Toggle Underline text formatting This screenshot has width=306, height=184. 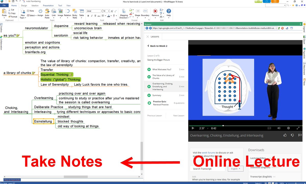coord(95,16)
